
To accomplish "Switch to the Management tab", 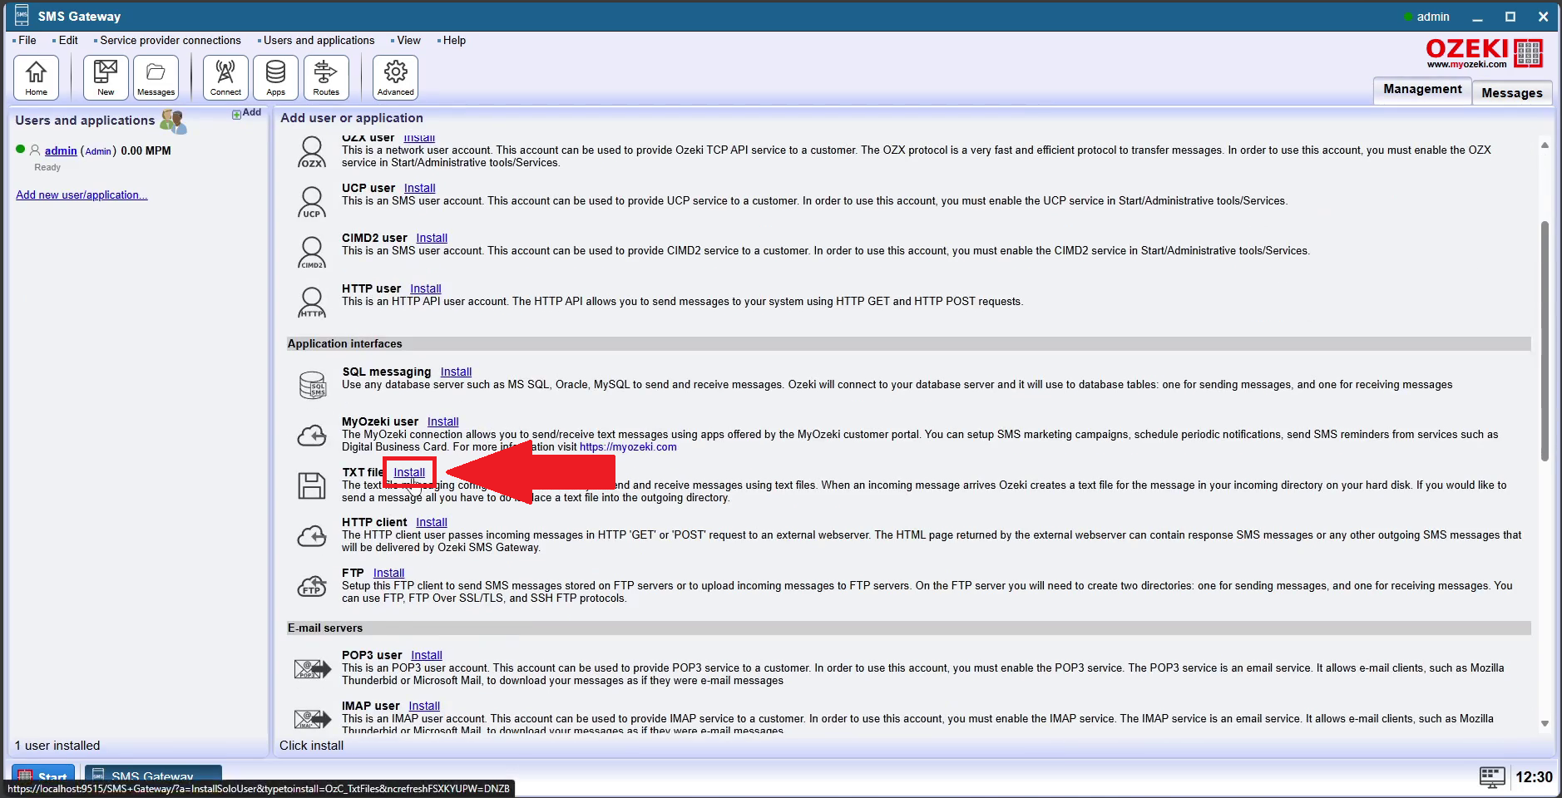I will 1422,90.
